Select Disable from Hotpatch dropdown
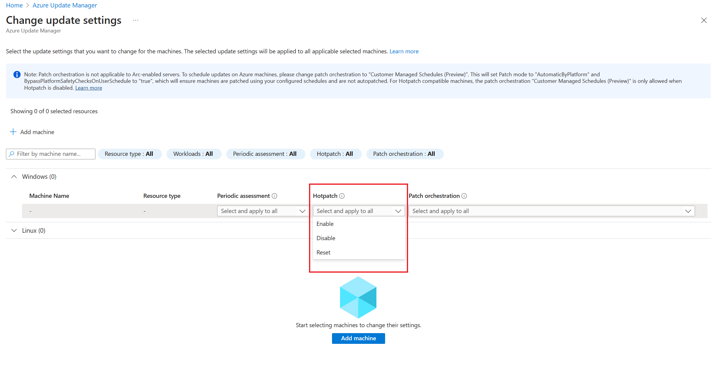Screen dimensions: 718x365 point(326,238)
